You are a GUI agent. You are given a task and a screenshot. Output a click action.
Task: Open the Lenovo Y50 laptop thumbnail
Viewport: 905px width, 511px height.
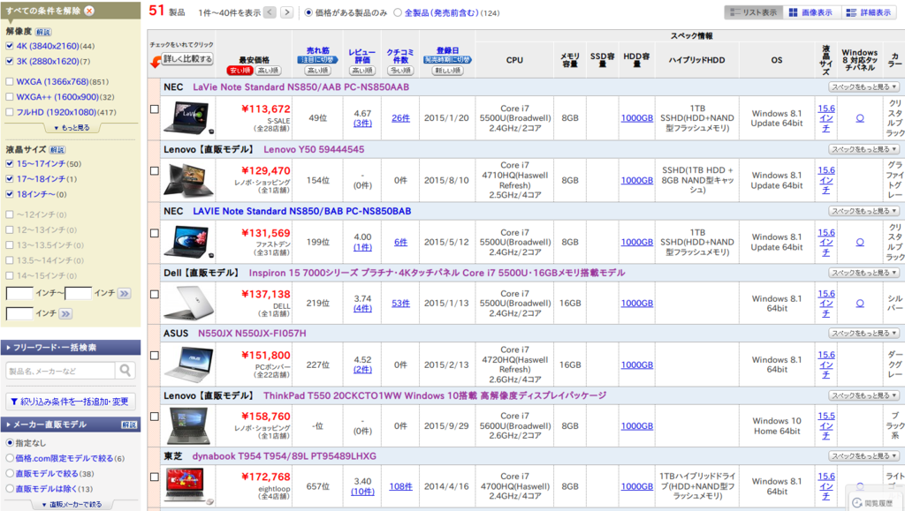pos(187,180)
